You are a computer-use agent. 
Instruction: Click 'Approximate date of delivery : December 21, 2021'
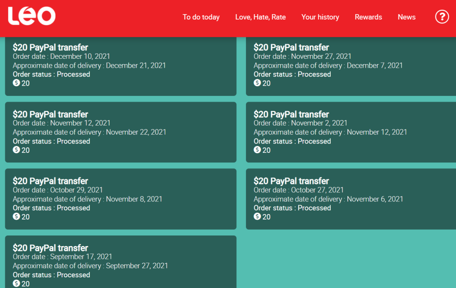89,66
